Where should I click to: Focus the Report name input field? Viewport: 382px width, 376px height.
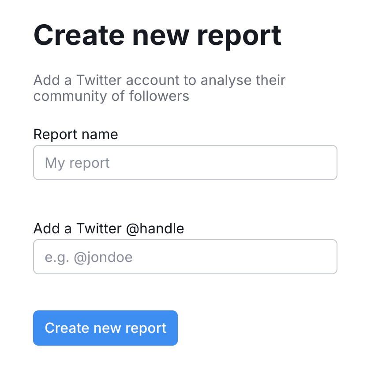pos(185,162)
